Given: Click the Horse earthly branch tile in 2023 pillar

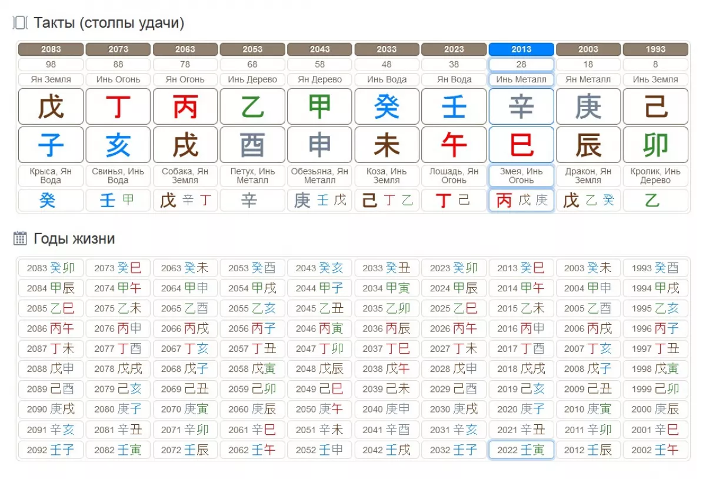Looking at the screenshot, I should 454,145.
